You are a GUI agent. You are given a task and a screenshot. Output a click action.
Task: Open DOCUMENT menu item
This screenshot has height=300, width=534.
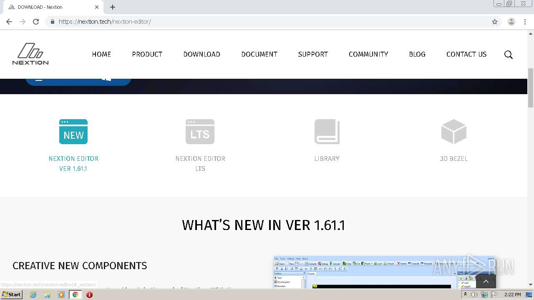click(259, 54)
